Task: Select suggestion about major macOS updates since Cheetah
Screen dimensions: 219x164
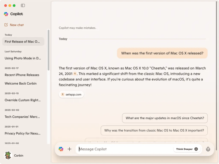Action: [x=165, y=118]
